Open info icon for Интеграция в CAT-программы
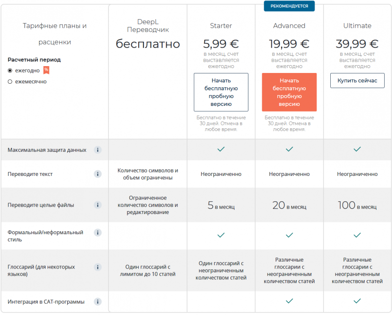Viewport: 392px width, 315px height. point(98,302)
